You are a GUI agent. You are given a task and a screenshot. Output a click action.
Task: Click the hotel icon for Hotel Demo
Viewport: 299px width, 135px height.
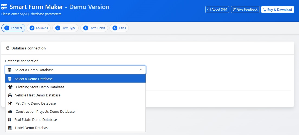click(x=10, y=128)
